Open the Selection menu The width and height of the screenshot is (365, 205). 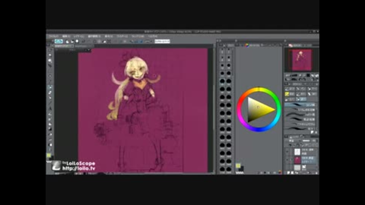click(94, 36)
